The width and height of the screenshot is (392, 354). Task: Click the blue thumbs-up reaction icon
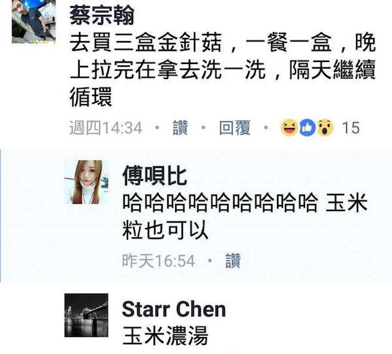(307, 128)
